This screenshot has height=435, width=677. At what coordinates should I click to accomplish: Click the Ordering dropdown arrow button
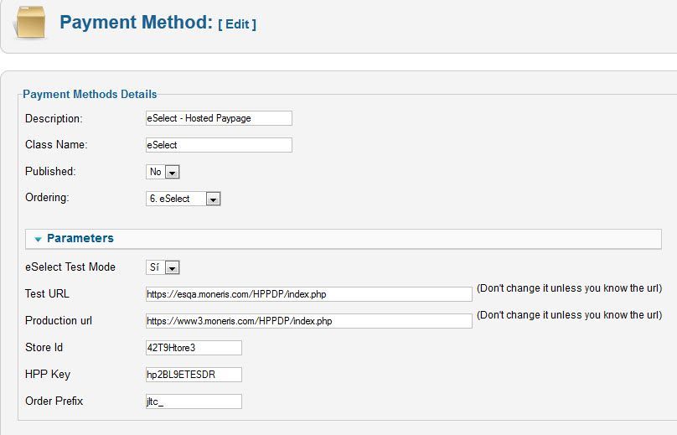click(x=213, y=199)
